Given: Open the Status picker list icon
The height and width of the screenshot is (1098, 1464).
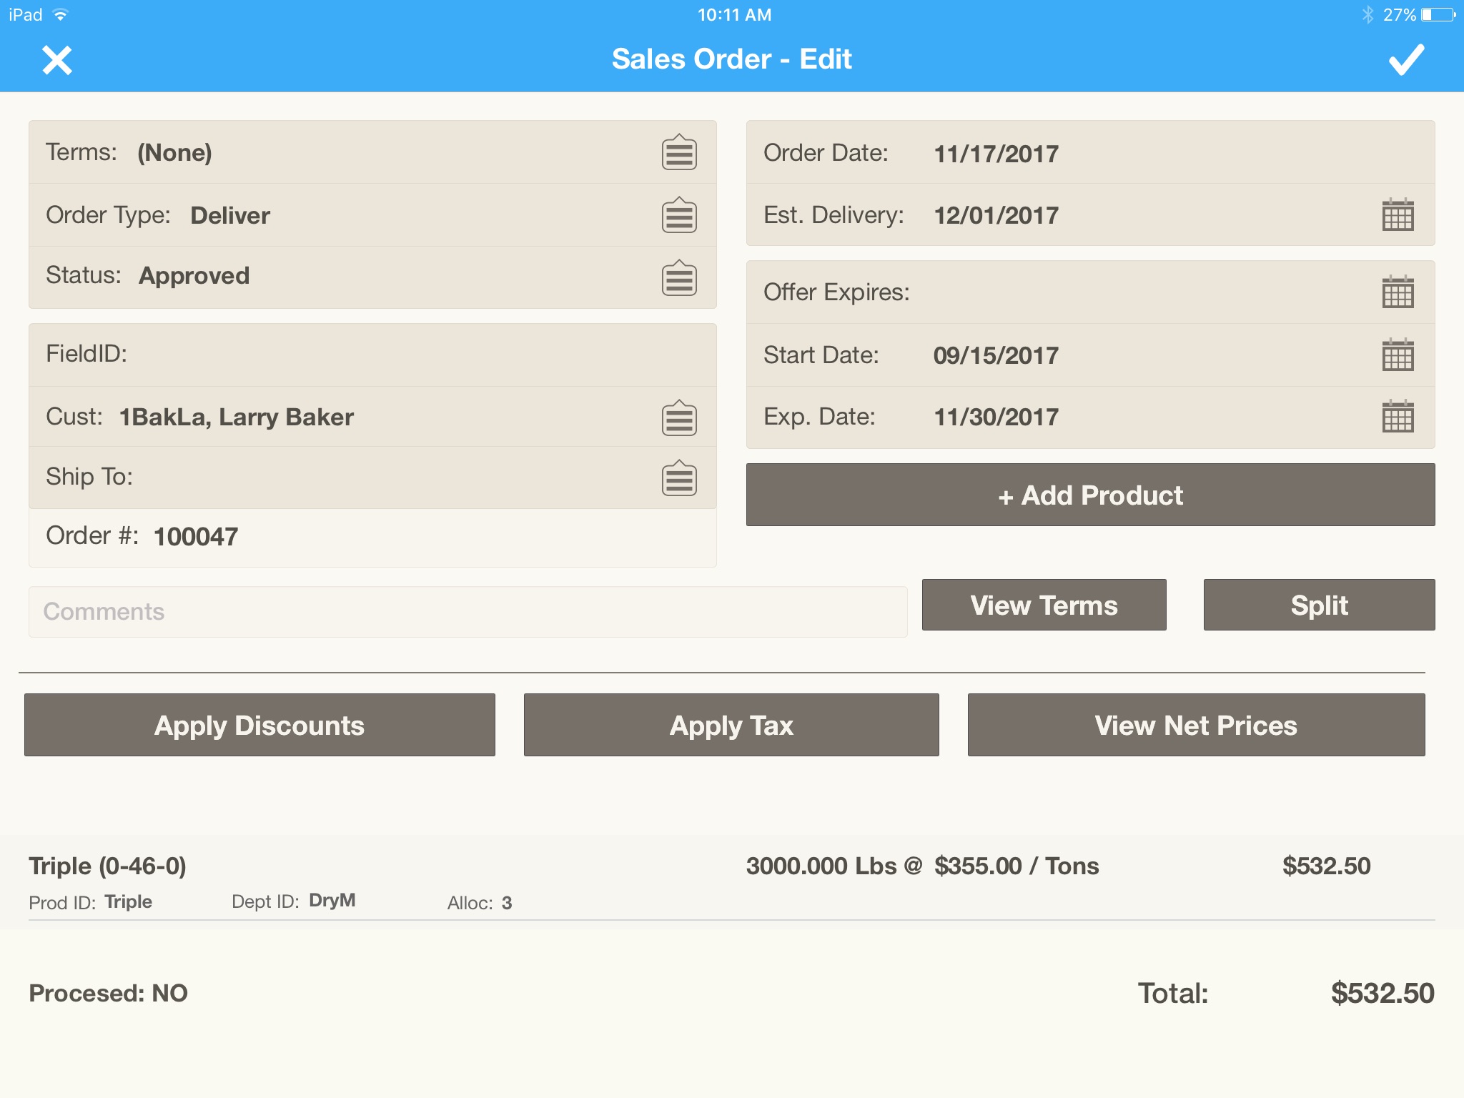Looking at the screenshot, I should pyautogui.click(x=679, y=278).
